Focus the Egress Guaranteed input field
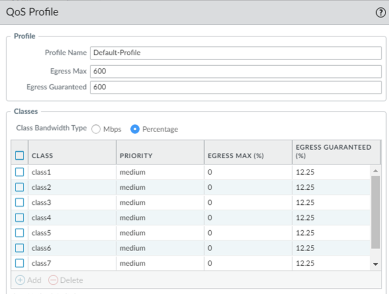389x294 pixels. tap(236, 87)
